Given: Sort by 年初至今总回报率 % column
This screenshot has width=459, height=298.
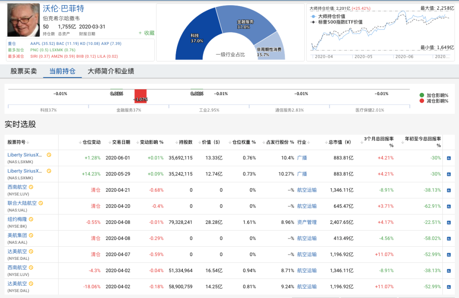Looking at the screenshot, I should 421,142.
